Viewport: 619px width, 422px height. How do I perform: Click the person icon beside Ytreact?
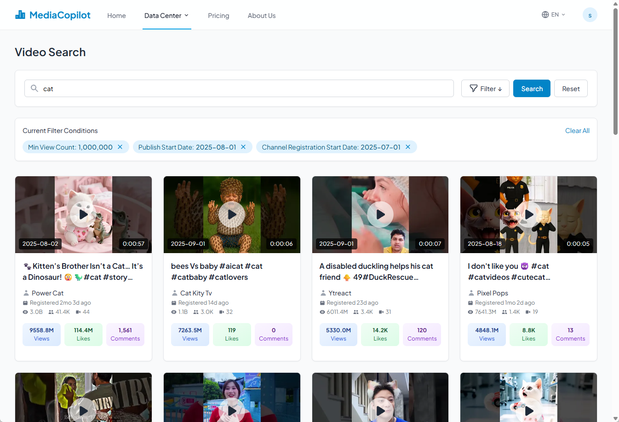(323, 293)
